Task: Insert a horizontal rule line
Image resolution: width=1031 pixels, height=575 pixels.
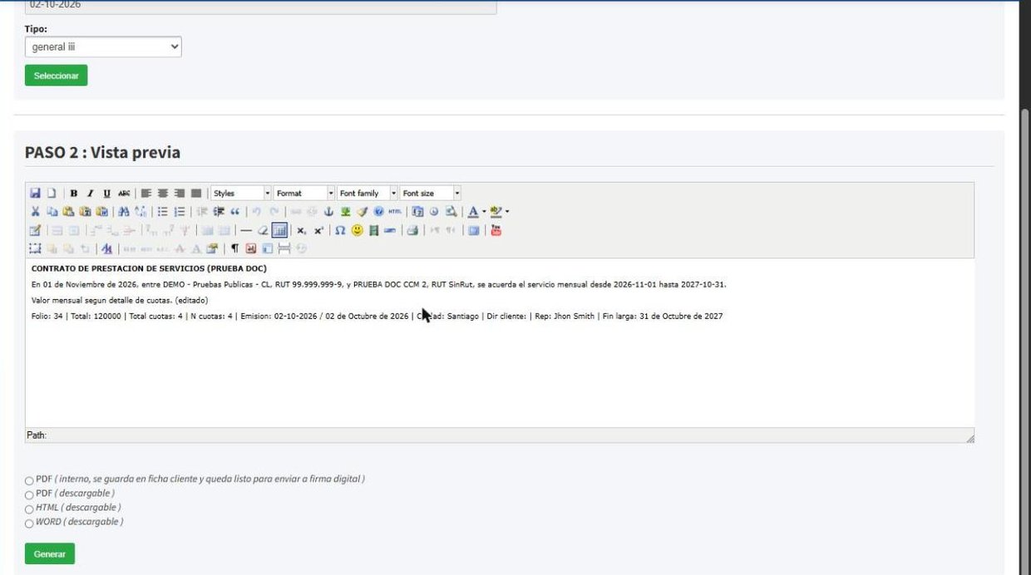Action: [x=246, y=230]
